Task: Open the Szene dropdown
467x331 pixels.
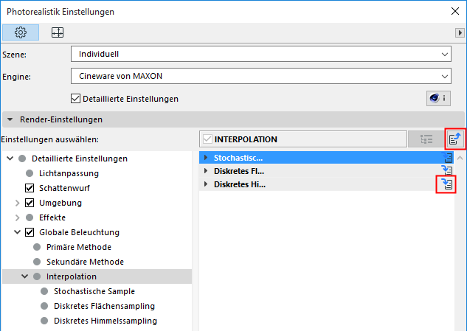Action: pyautogui.click(x=261, y=54)
